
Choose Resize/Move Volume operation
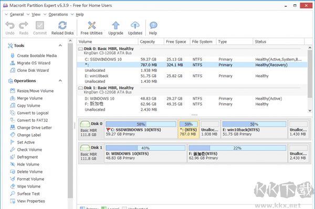pos(31,91)
